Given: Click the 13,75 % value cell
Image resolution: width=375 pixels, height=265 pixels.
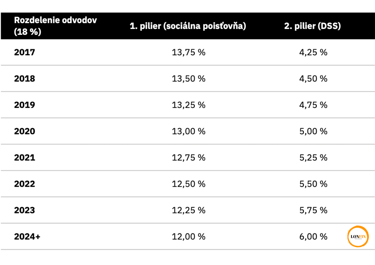Looking at the screenshot, I should 189,52.
